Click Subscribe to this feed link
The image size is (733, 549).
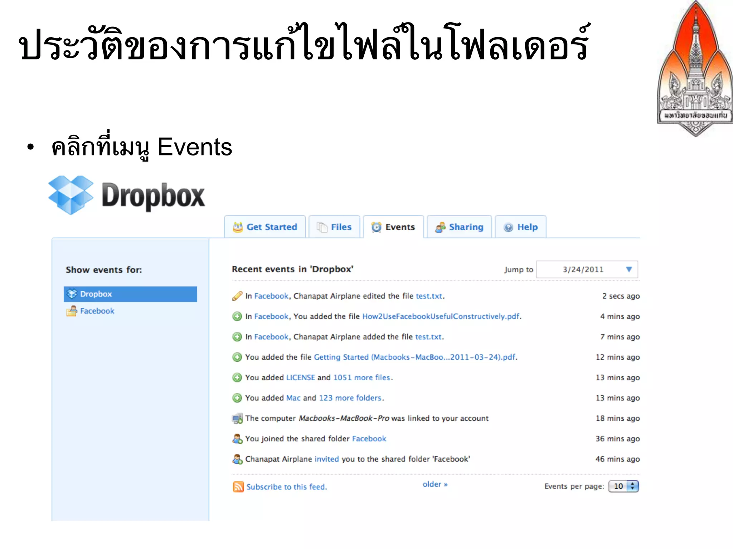pos(287,487)
